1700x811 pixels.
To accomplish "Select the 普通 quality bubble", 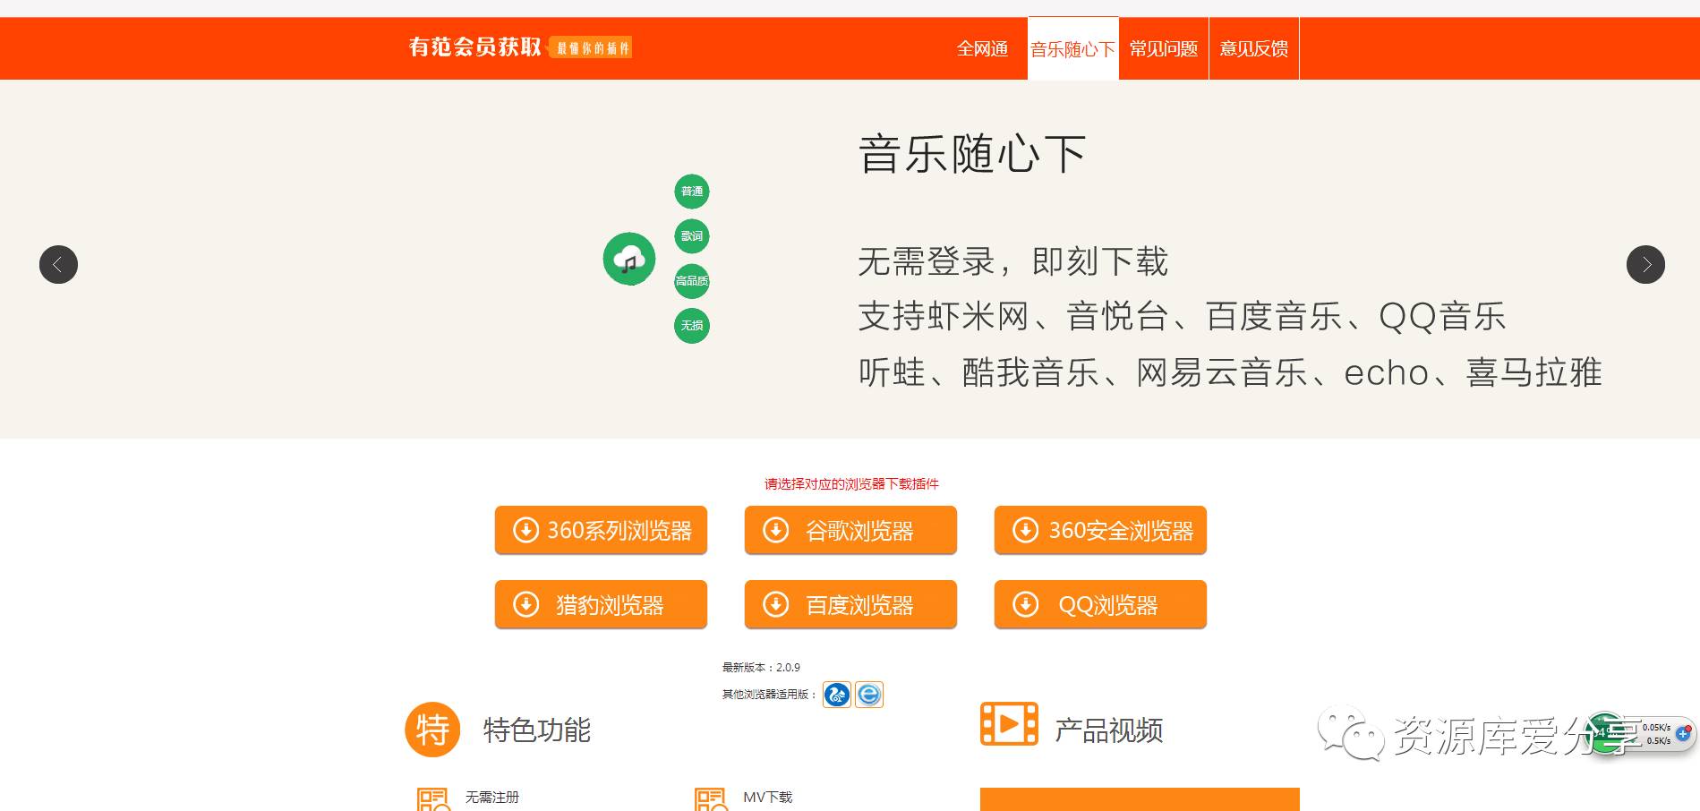I will [692, 192].
